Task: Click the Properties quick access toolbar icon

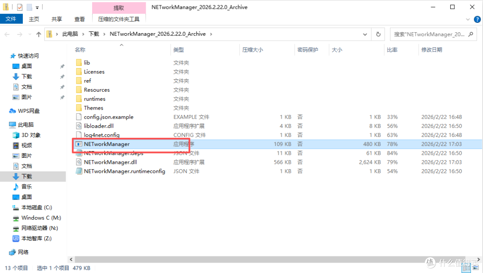Action: [19, 7]
